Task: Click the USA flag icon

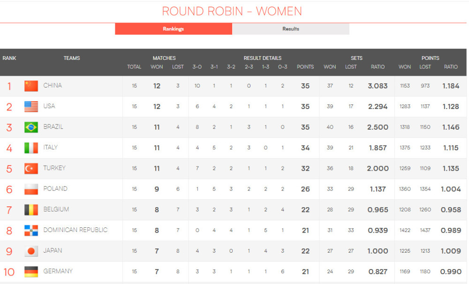Action: 31,107
